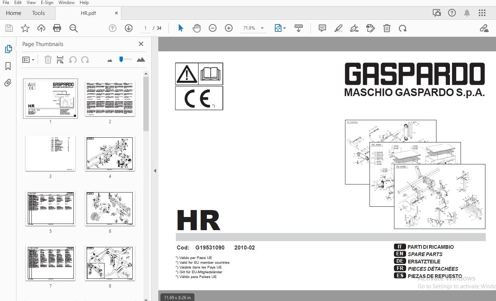Open the thumbnail options menu dropdown
This screenshot has height=301, width=496.
pos(28,60)
